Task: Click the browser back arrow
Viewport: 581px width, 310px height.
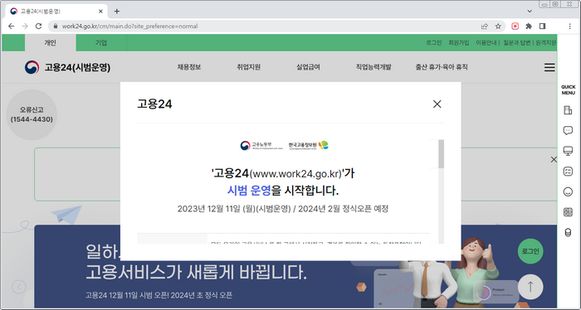Action: 11,27
